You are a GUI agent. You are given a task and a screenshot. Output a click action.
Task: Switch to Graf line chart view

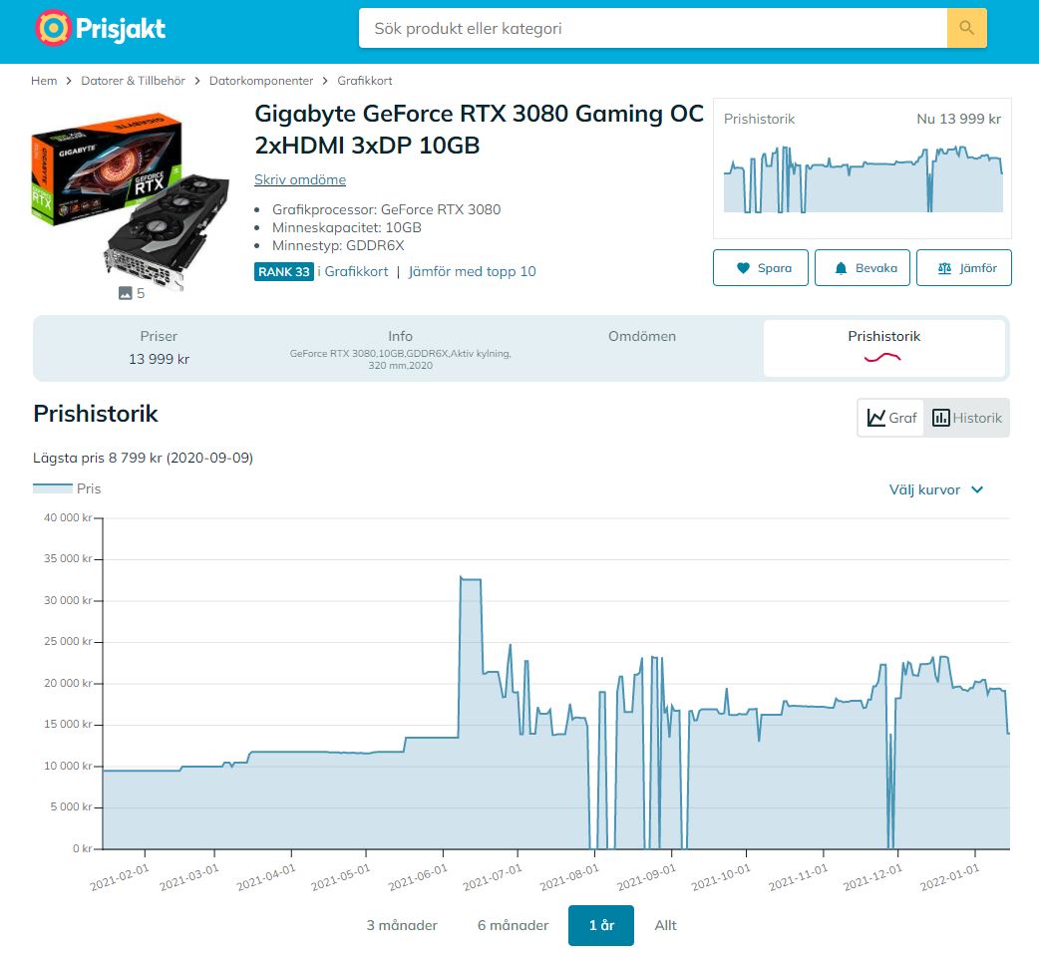(x=891, y=418)
